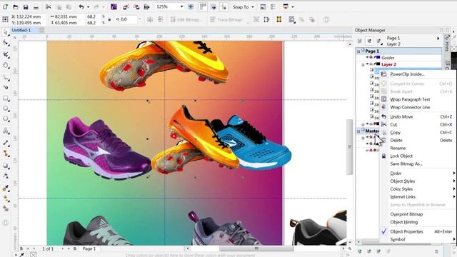Viewport: 457px width, 257px height.
Task: Click the black color swatch of Layer 2
Action: click(378, 64)
